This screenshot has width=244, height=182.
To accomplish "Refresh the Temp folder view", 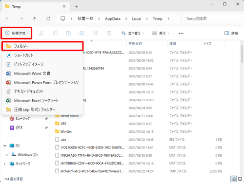I will [x=48, y=18].
